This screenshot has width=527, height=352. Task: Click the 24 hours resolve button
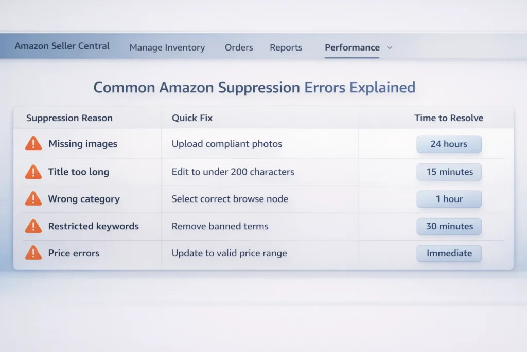[x=449, y=144]
